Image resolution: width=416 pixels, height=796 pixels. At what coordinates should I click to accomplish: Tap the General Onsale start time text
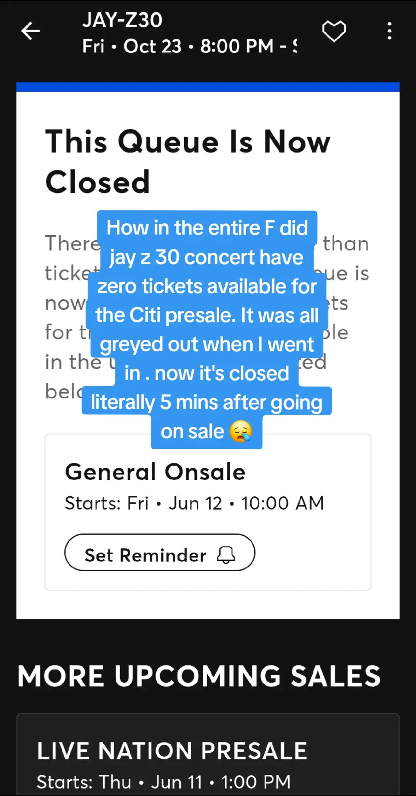(x=195, y=503)
